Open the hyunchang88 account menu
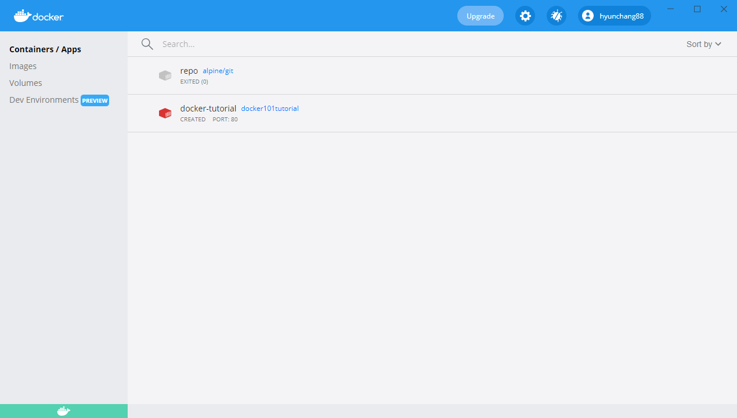 point(615,16)
